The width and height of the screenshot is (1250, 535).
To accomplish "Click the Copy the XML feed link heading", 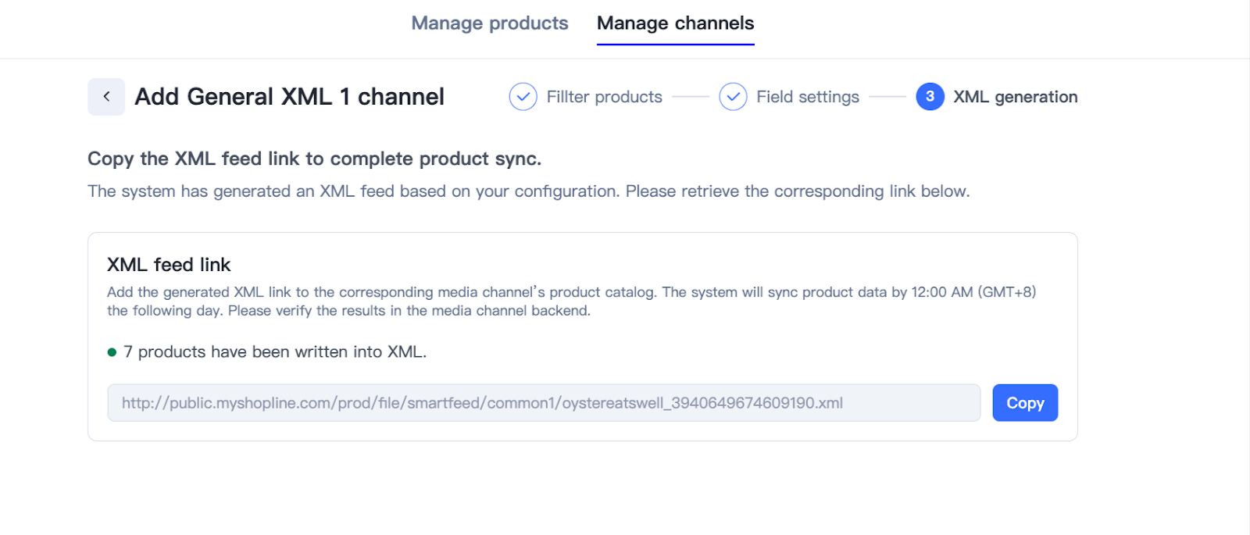I will tap(314, 159).
